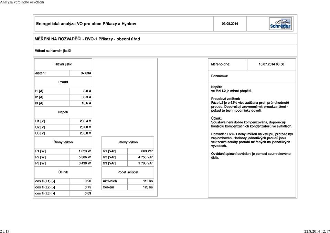This screenshot has height=233, width=330.
Task: Click the page number '2 z 13'
Action: (x=5, y=231)
